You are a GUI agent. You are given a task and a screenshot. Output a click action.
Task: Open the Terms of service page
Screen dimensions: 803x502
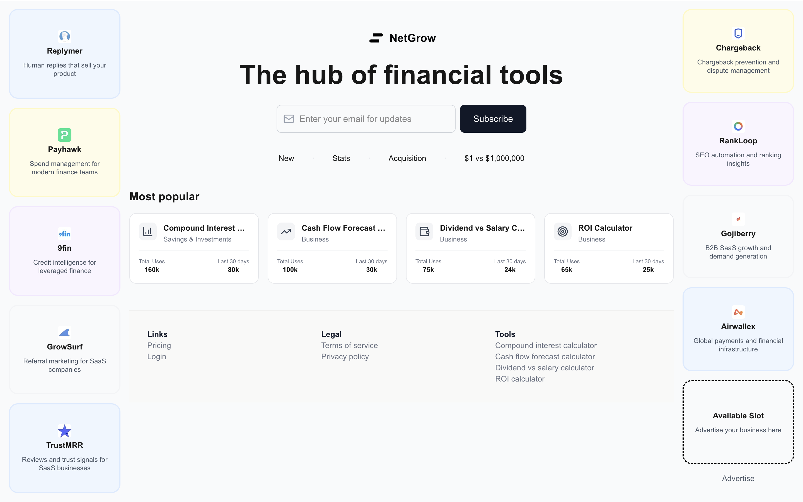point(349,345)
